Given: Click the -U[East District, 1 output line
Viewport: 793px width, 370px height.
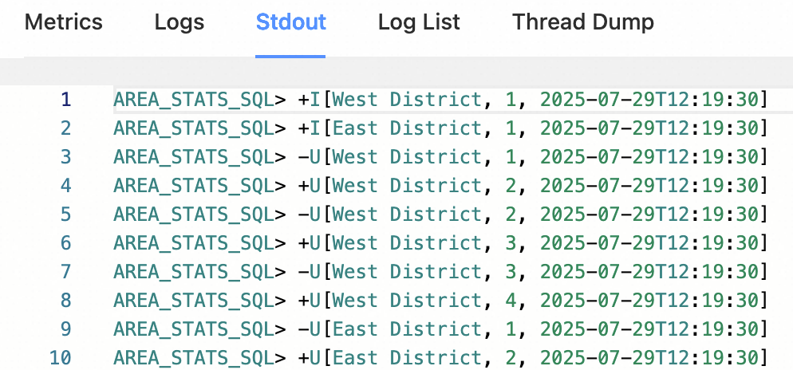Looking at the screenshot, I should click(x=440, y=329).
